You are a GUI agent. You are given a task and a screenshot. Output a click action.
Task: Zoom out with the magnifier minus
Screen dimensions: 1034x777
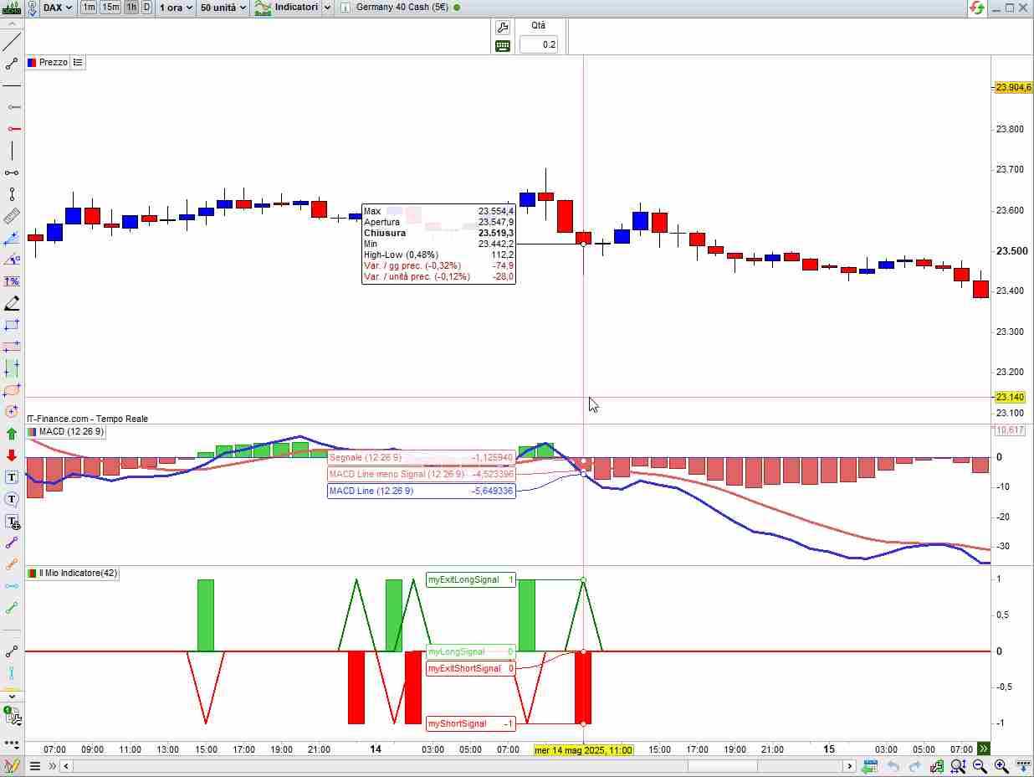coord(979,766)
